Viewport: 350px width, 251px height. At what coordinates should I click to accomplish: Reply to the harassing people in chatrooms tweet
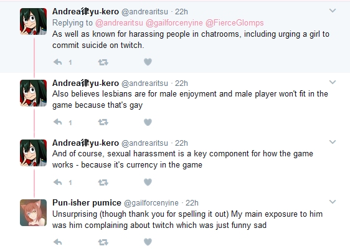coord(58,62)
